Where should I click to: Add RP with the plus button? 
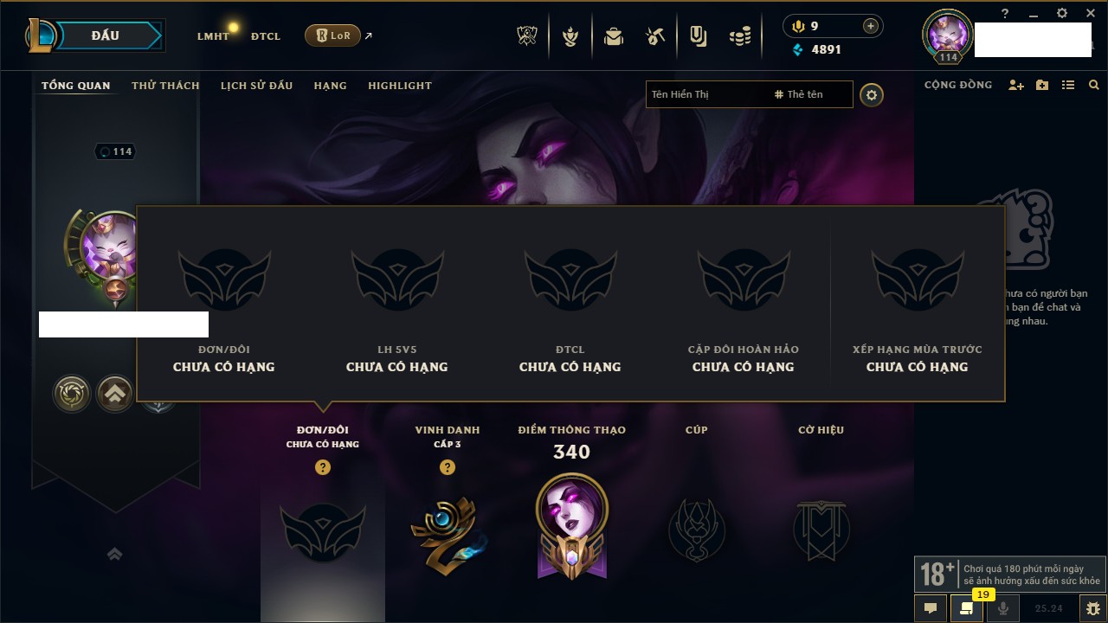pos(871,26)
